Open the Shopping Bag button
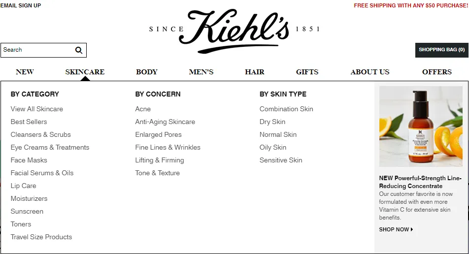 [441, 50]
